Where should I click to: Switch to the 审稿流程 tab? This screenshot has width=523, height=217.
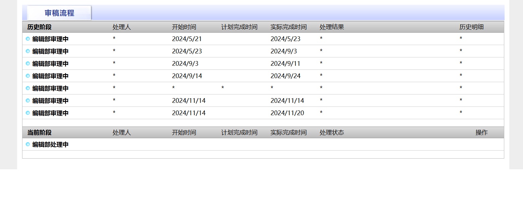59,13
